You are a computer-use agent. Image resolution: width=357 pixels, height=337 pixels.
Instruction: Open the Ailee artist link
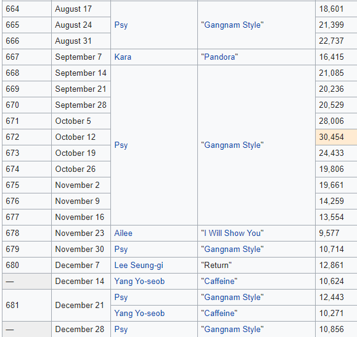click(123, 233)
